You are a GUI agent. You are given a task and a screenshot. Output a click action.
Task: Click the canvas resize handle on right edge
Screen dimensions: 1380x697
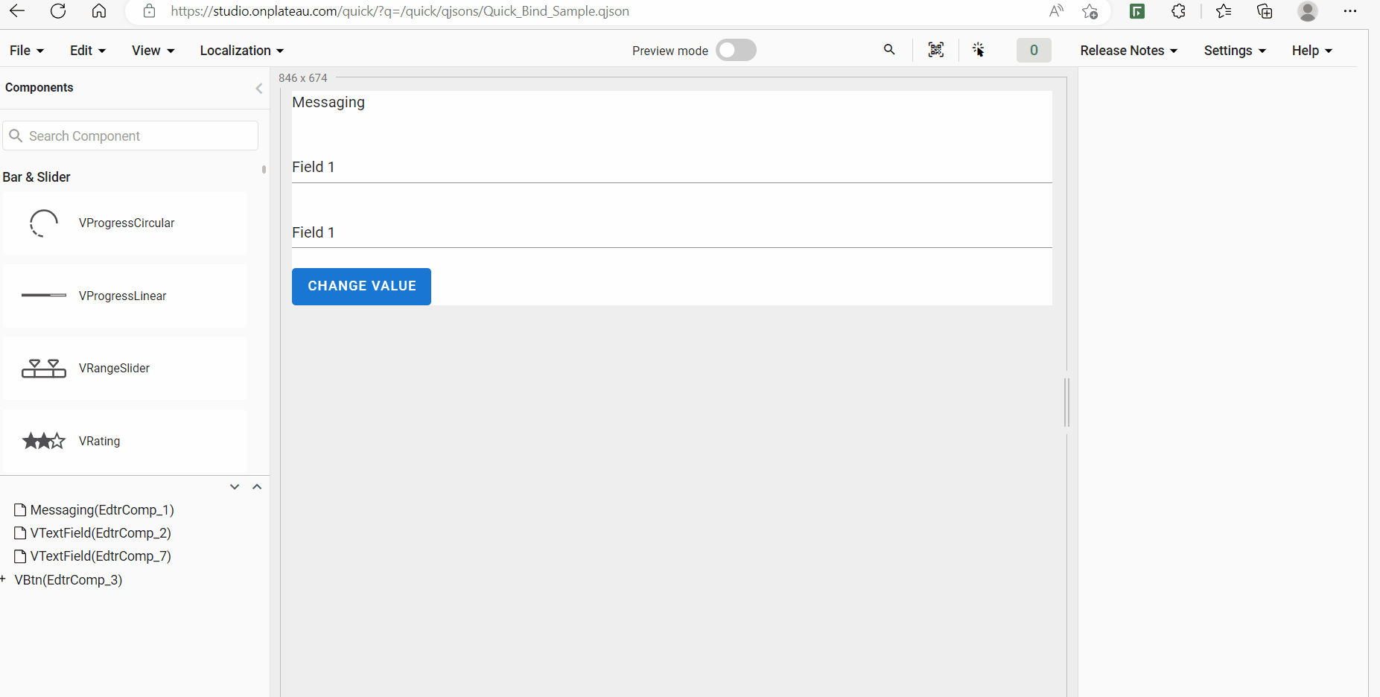(x=1067, y=402)
